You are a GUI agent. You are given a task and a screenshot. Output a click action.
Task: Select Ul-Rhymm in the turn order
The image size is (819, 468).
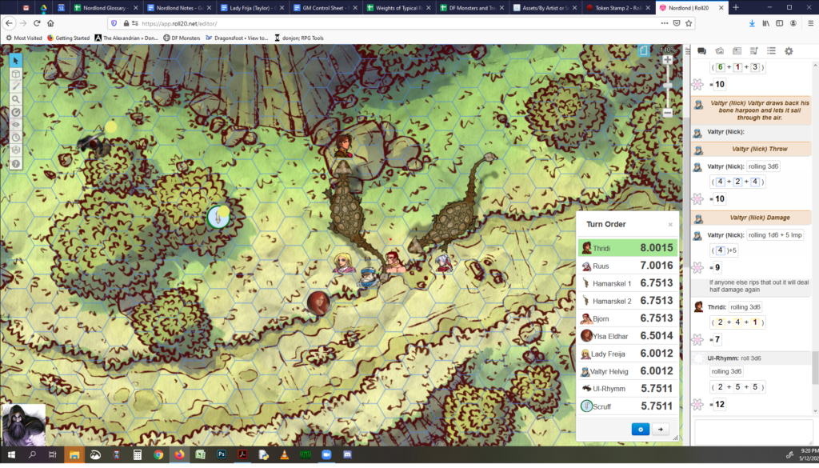628,389
